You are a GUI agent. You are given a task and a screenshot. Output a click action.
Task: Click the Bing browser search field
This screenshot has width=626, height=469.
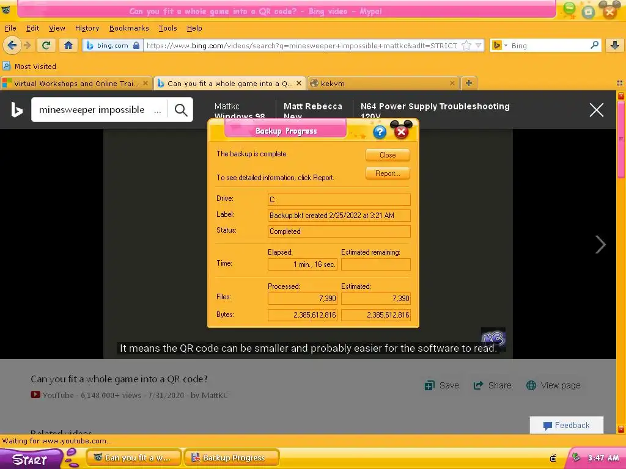click(x=549, y=45)
